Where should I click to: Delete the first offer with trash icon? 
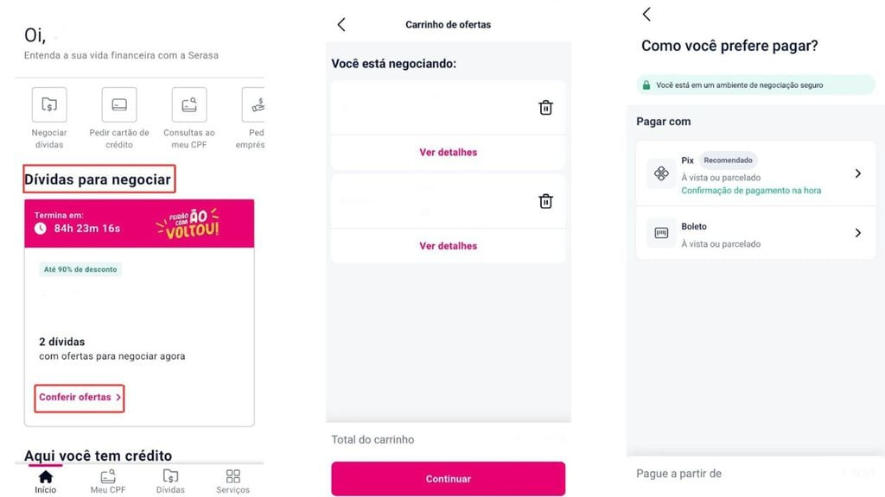(x=545, y=108)
